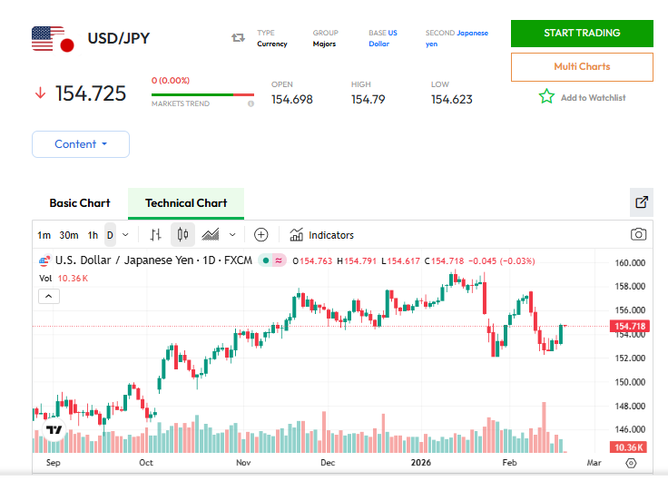Take a chart snapshot with camera icon

pos(639,234)
